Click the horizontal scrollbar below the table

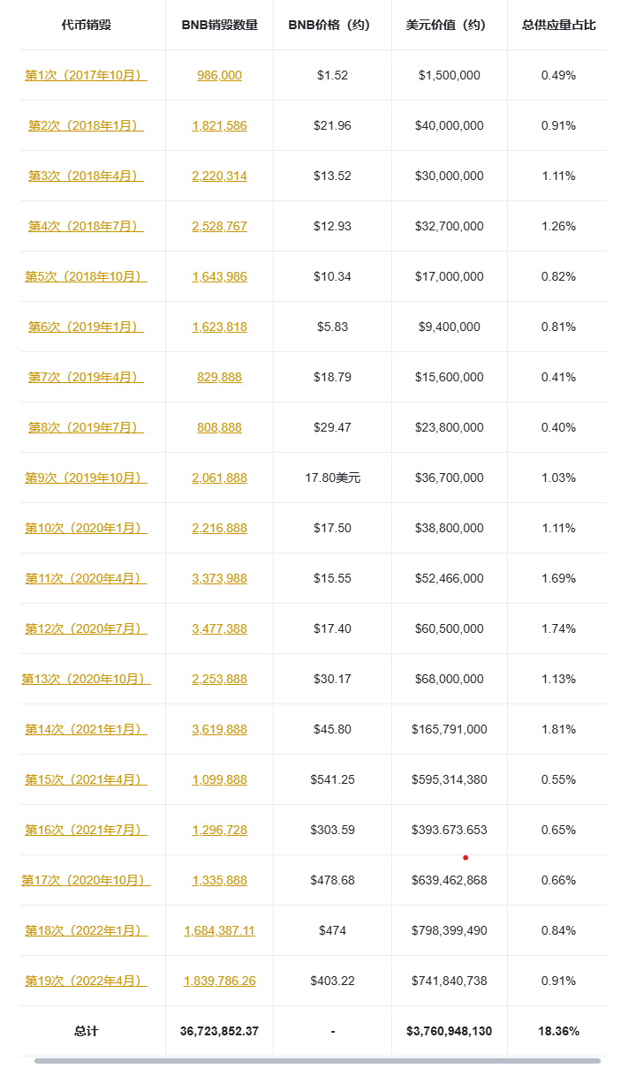(x=317, y=1060)
